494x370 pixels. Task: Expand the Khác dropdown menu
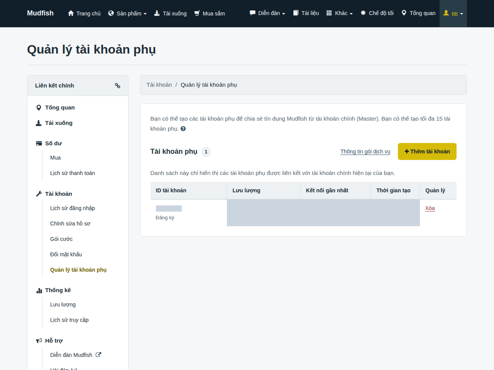click(340, 13)
